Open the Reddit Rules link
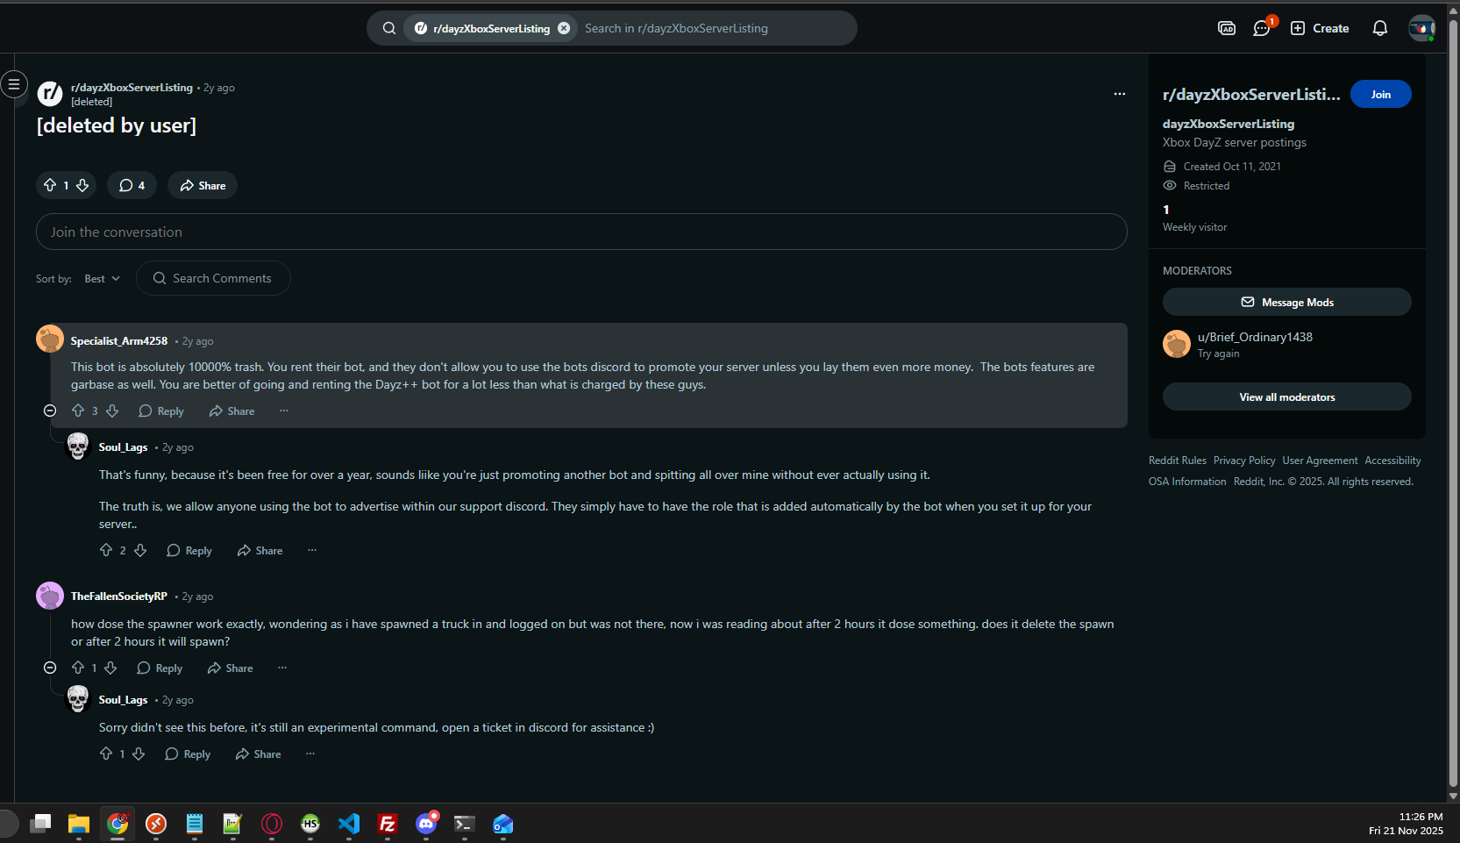This screenshot has width=1460, height=843. tap(1178, 461)
